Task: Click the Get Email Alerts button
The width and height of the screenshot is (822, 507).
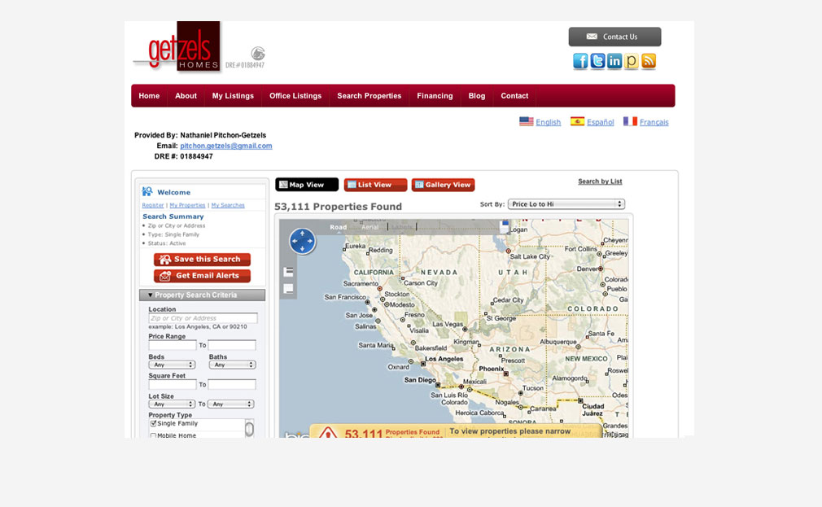Action: pyautogui.click(x=202, y=276)
